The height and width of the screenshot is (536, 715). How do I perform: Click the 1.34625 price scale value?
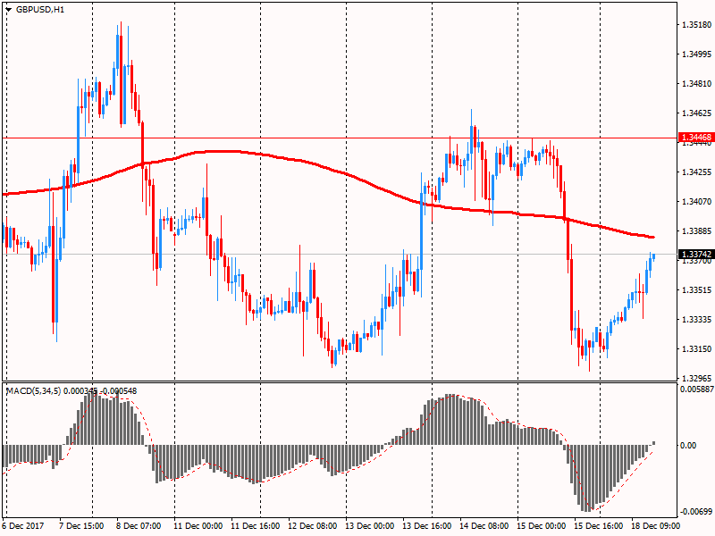pyautogui.click(x=697, y=113)
